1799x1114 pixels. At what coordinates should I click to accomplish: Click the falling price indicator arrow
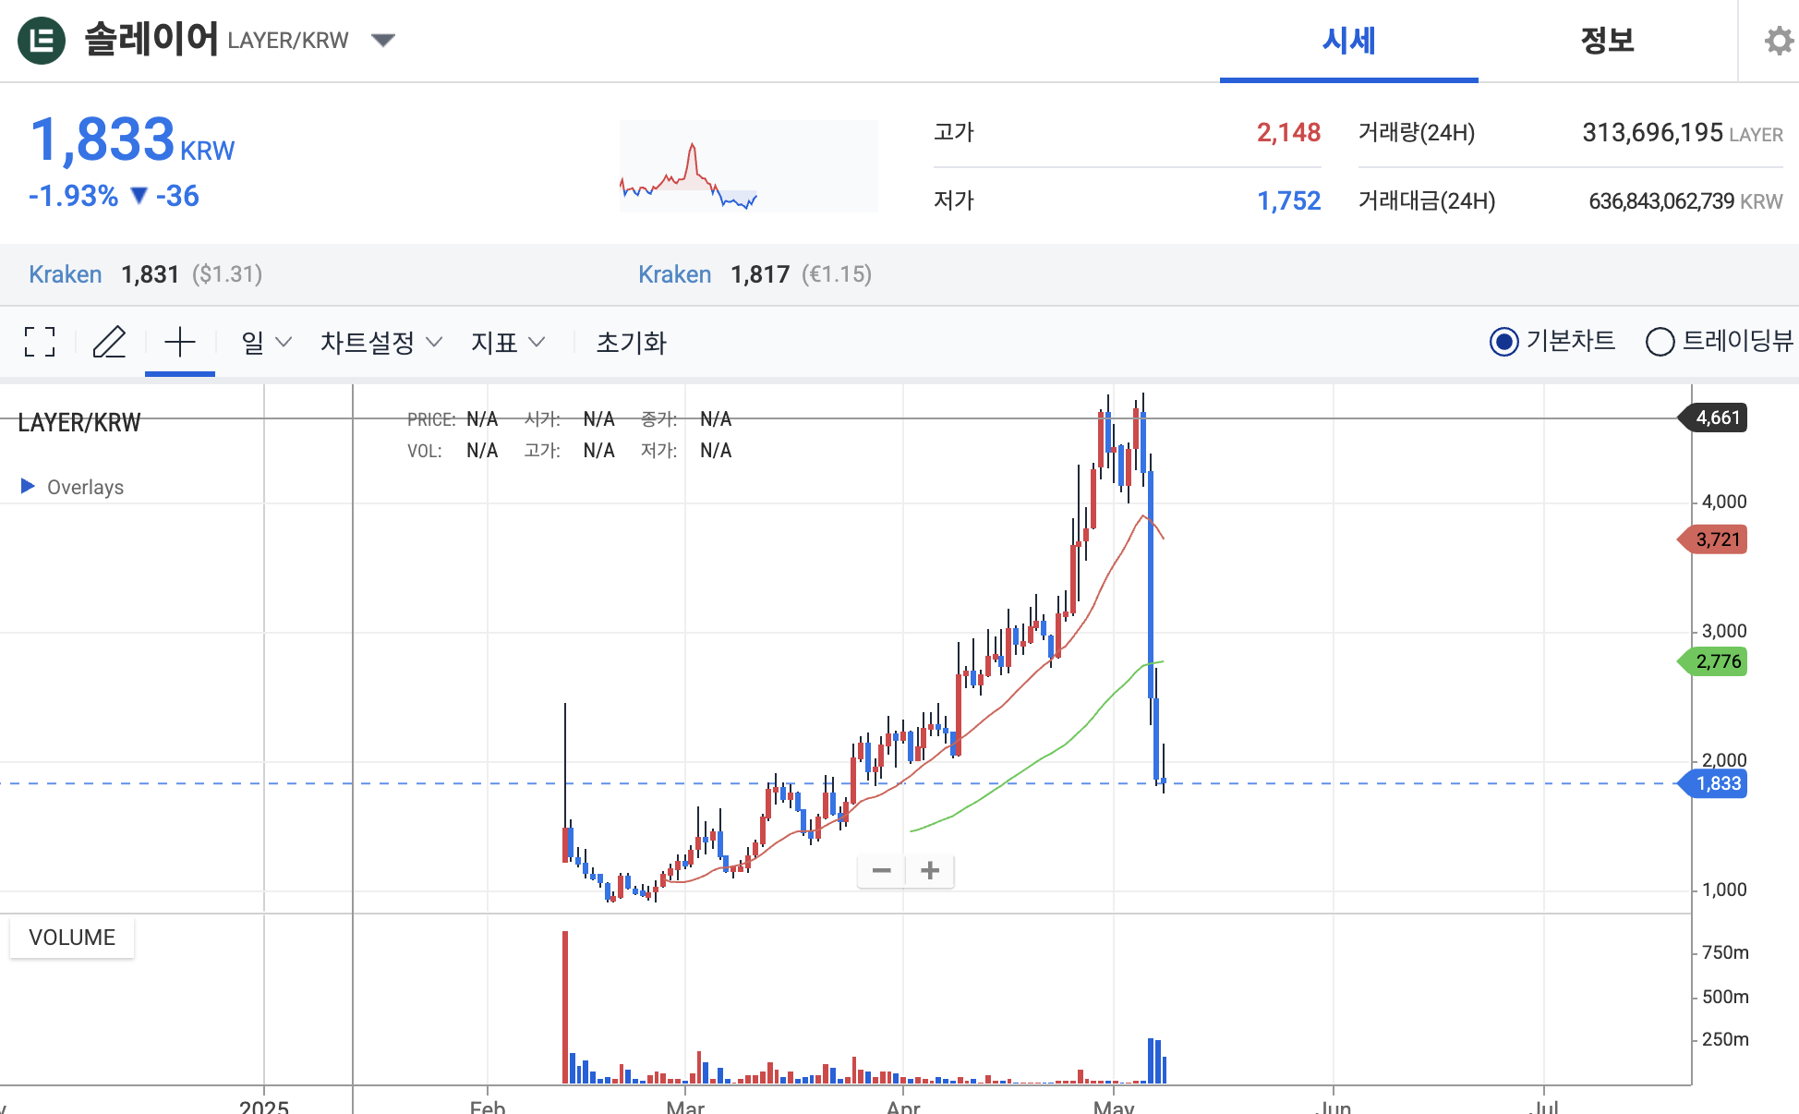(139, 197)
